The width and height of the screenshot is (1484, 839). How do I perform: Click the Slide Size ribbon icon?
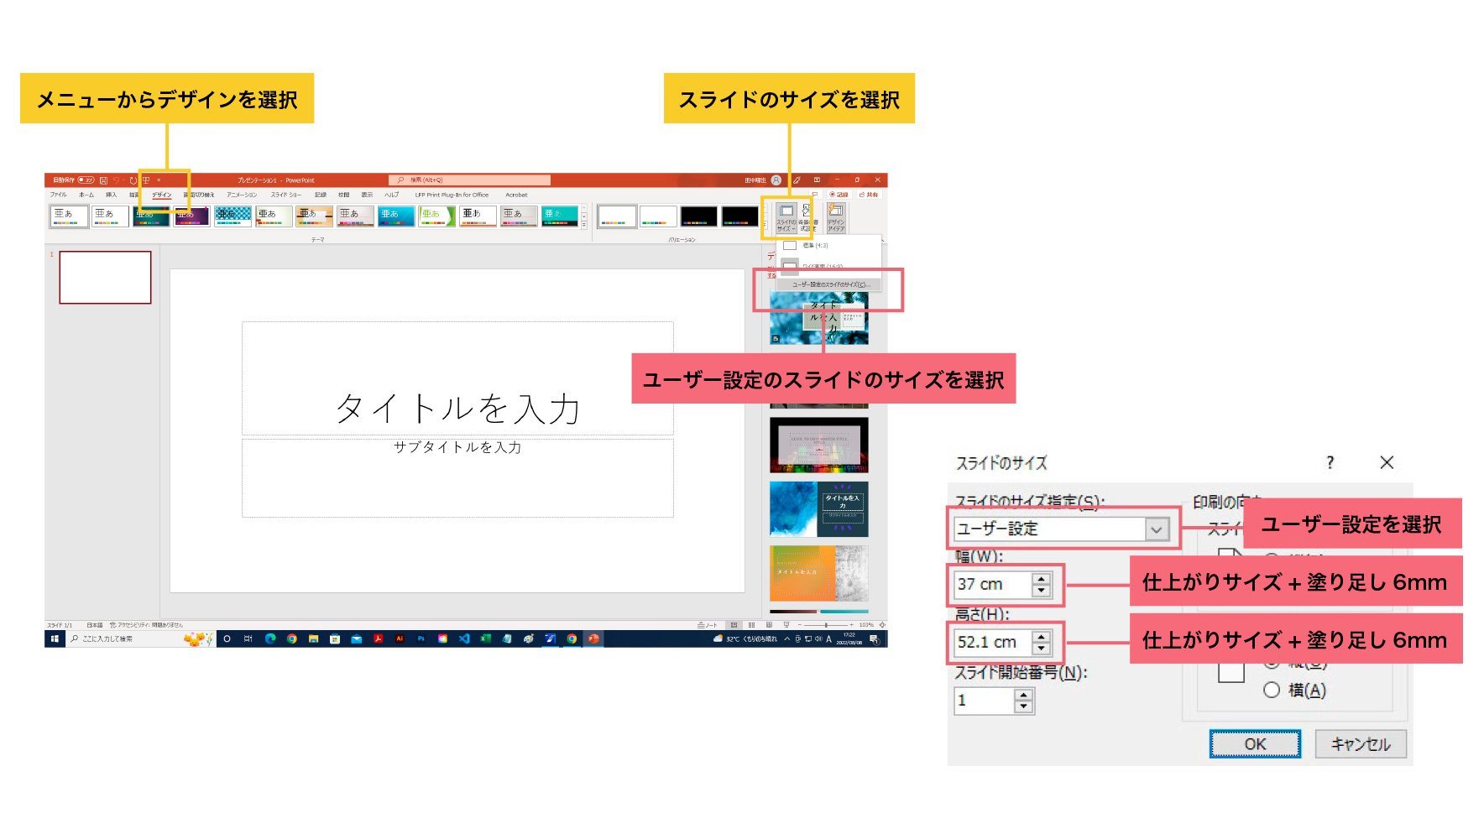(786, 218)
